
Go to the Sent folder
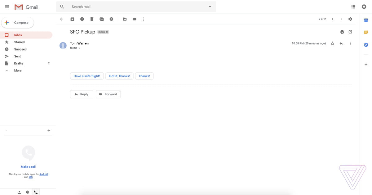coord(17,56)
